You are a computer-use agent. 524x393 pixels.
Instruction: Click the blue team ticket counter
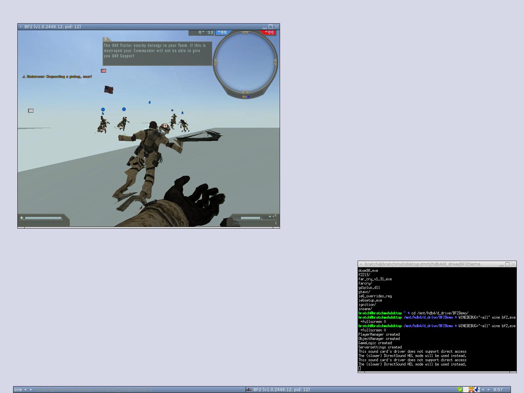tap(222, 32)
